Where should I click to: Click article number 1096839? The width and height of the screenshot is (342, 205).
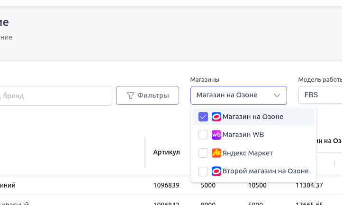point(166,185)
